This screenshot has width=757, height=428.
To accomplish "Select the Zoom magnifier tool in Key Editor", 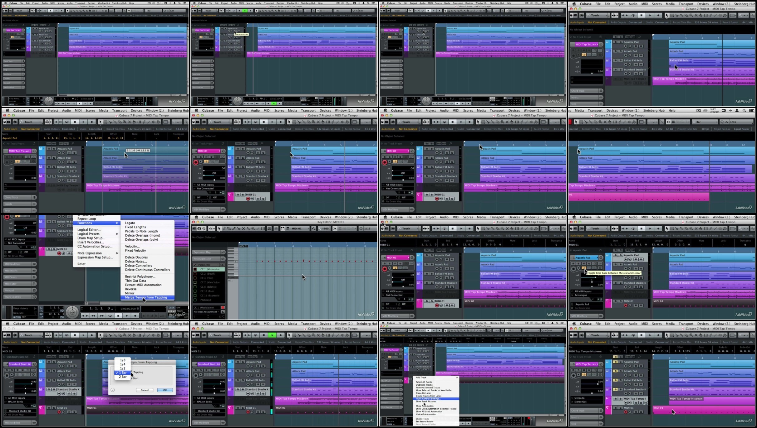I will click(253, 228).
